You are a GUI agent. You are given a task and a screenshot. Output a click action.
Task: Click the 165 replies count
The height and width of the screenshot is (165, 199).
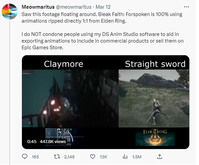35,157
